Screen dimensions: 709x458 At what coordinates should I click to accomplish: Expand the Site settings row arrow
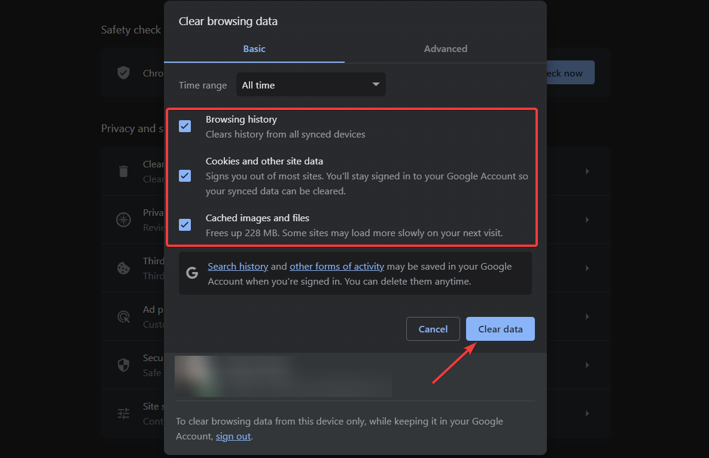587,413
